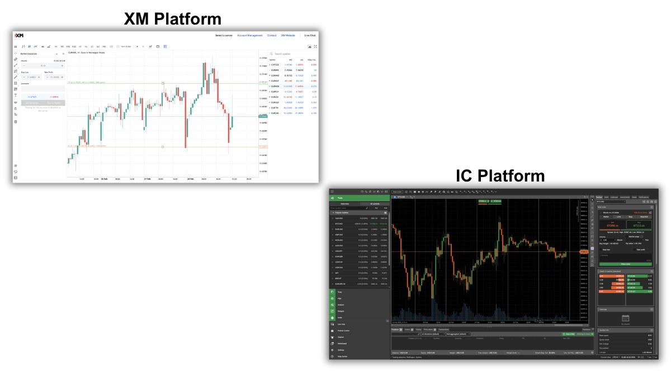Collapse Depth of market panel in IC
The image size is (671, 377).
(651, 271)
